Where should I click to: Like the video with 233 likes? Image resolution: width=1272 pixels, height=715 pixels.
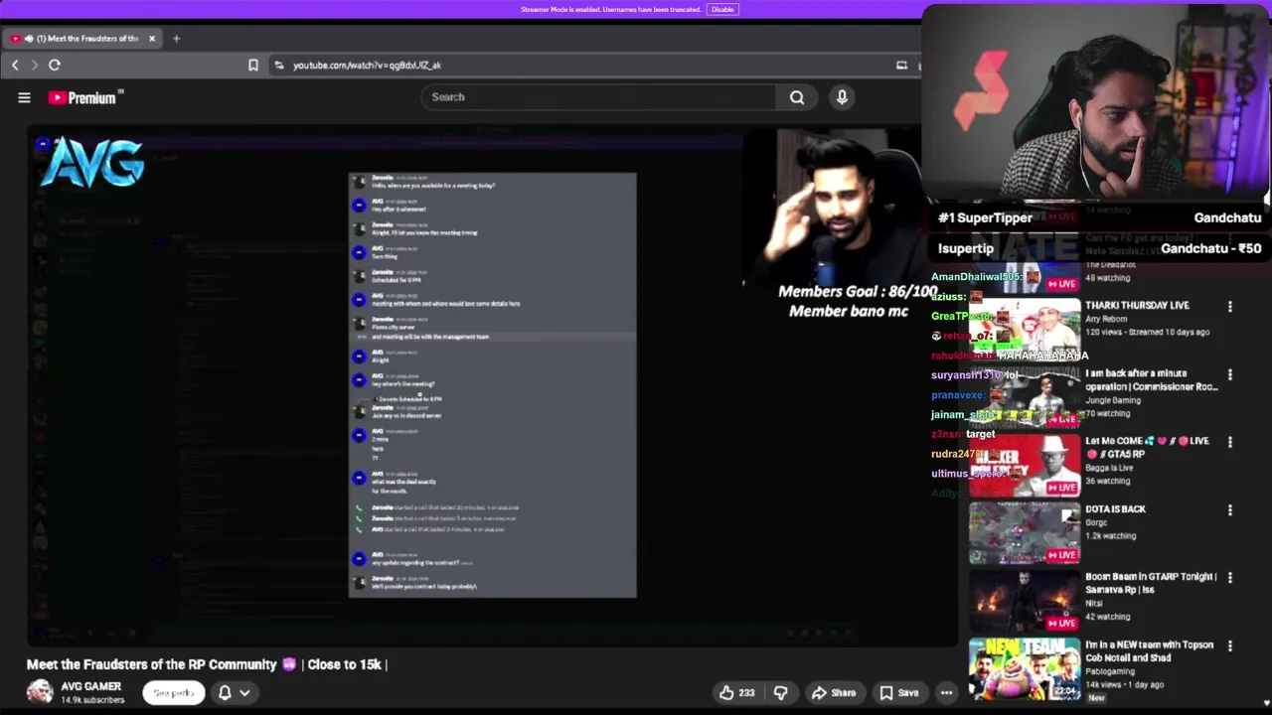point(737,693)
